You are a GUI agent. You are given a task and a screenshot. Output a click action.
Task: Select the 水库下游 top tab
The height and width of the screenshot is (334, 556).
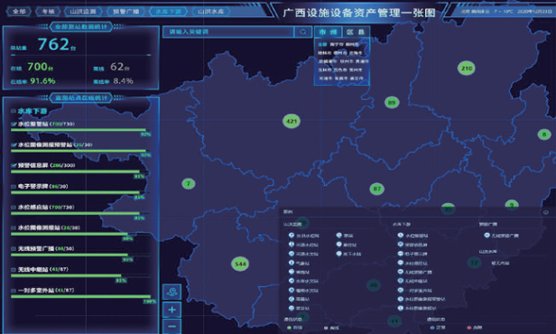[169, 12]
